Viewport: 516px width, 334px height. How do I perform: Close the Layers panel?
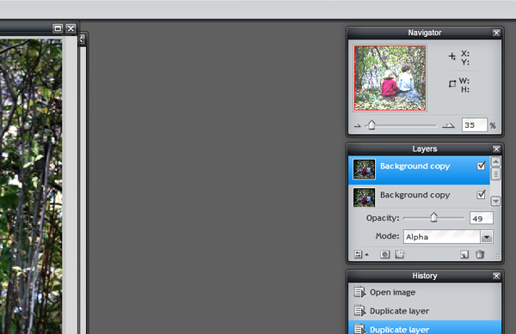point(496,149)
